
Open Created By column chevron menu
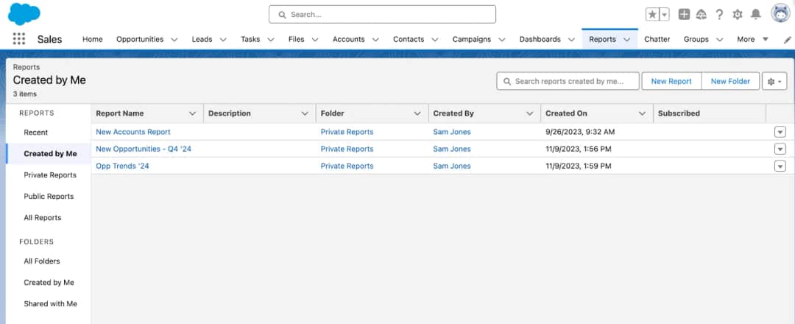point(530,113)
